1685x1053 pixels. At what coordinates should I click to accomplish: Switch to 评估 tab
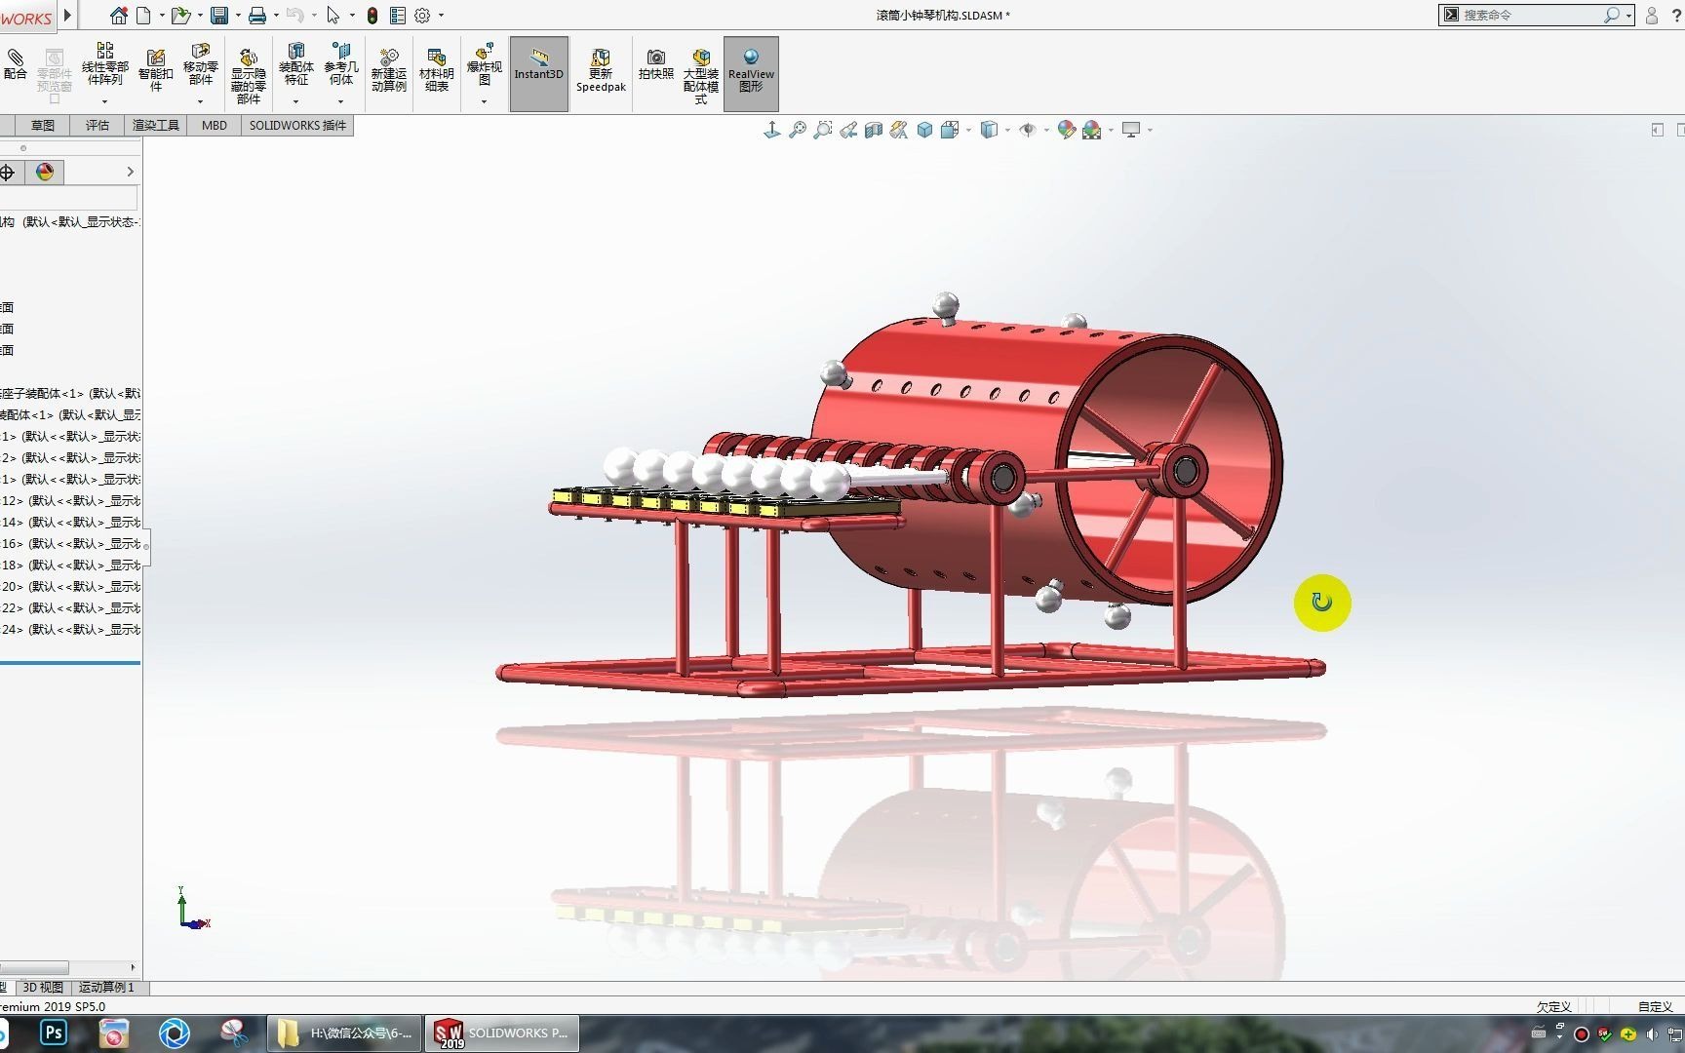97,126
